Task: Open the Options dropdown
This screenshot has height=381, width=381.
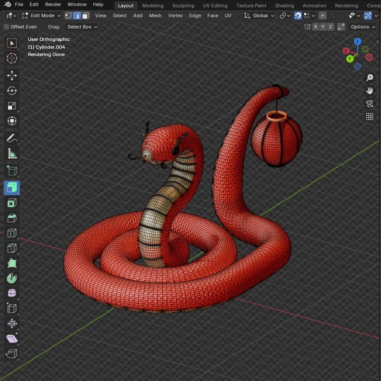Action: coord(363,27)
